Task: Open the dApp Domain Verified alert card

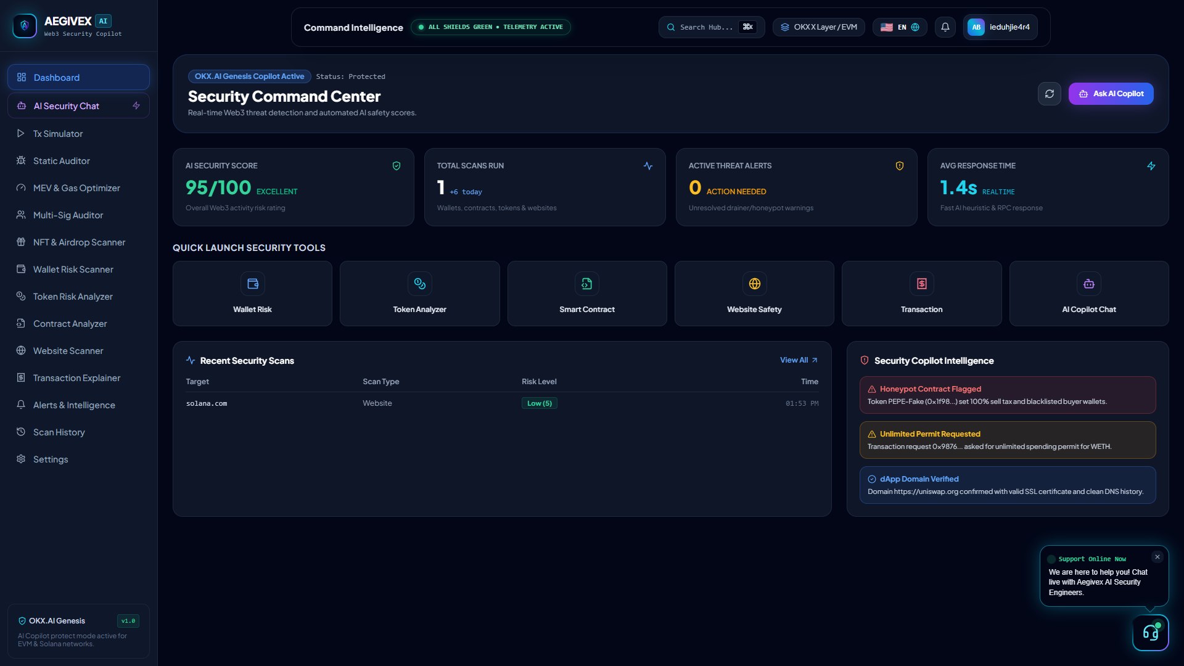Action: coord(1007,485)
